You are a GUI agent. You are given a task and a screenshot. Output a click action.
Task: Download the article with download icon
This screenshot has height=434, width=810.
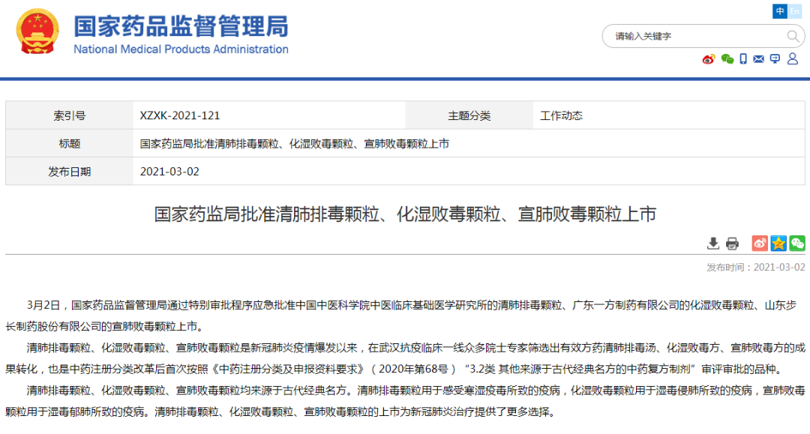click(x=713, y=243)
